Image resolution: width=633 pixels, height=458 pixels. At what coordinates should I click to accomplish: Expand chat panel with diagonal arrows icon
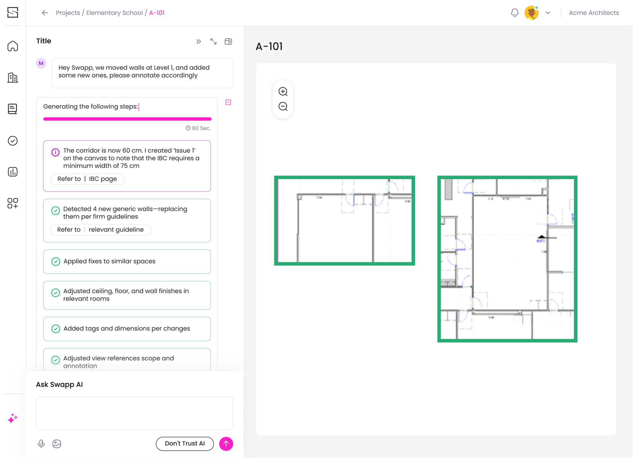click(214, 42)
